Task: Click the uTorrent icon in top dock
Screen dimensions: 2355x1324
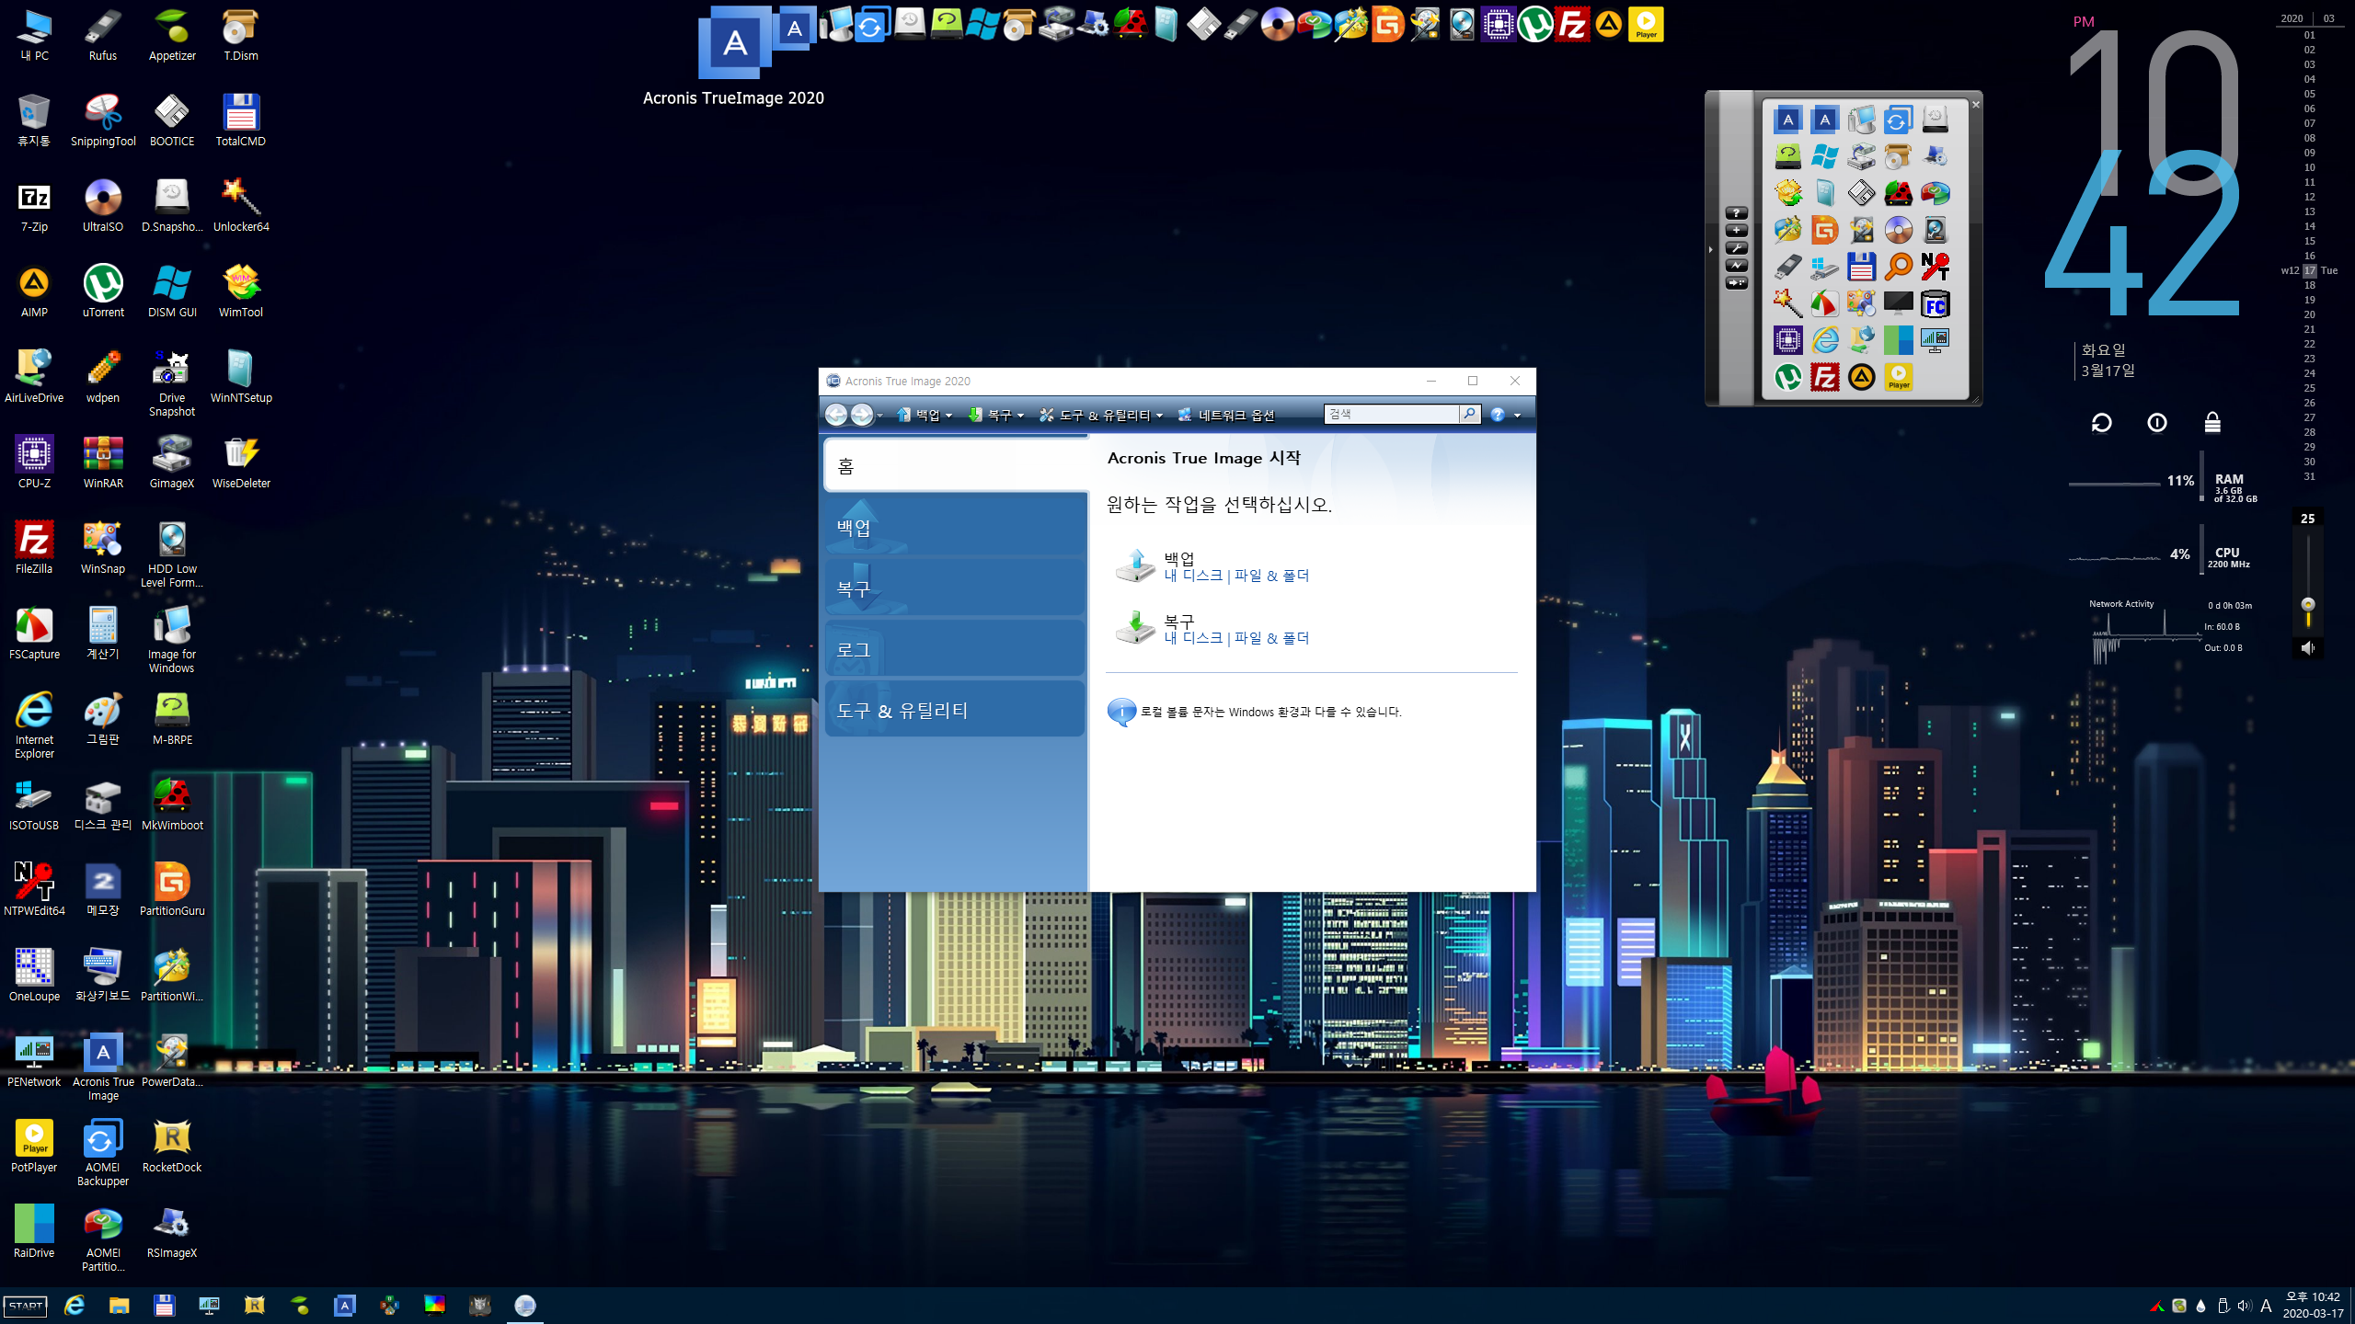Action: (x=1535, y=25)
